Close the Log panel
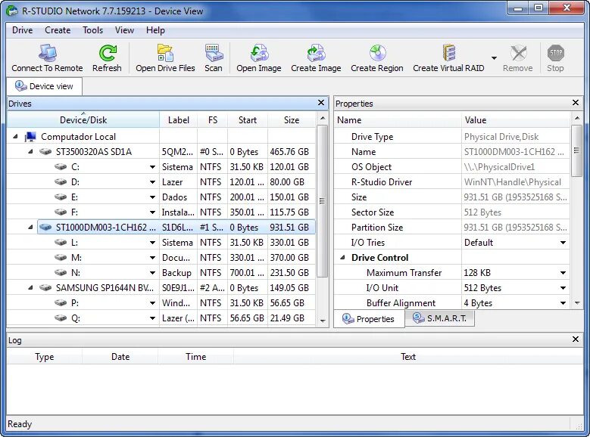590x437 pixels. click(576, 339)
